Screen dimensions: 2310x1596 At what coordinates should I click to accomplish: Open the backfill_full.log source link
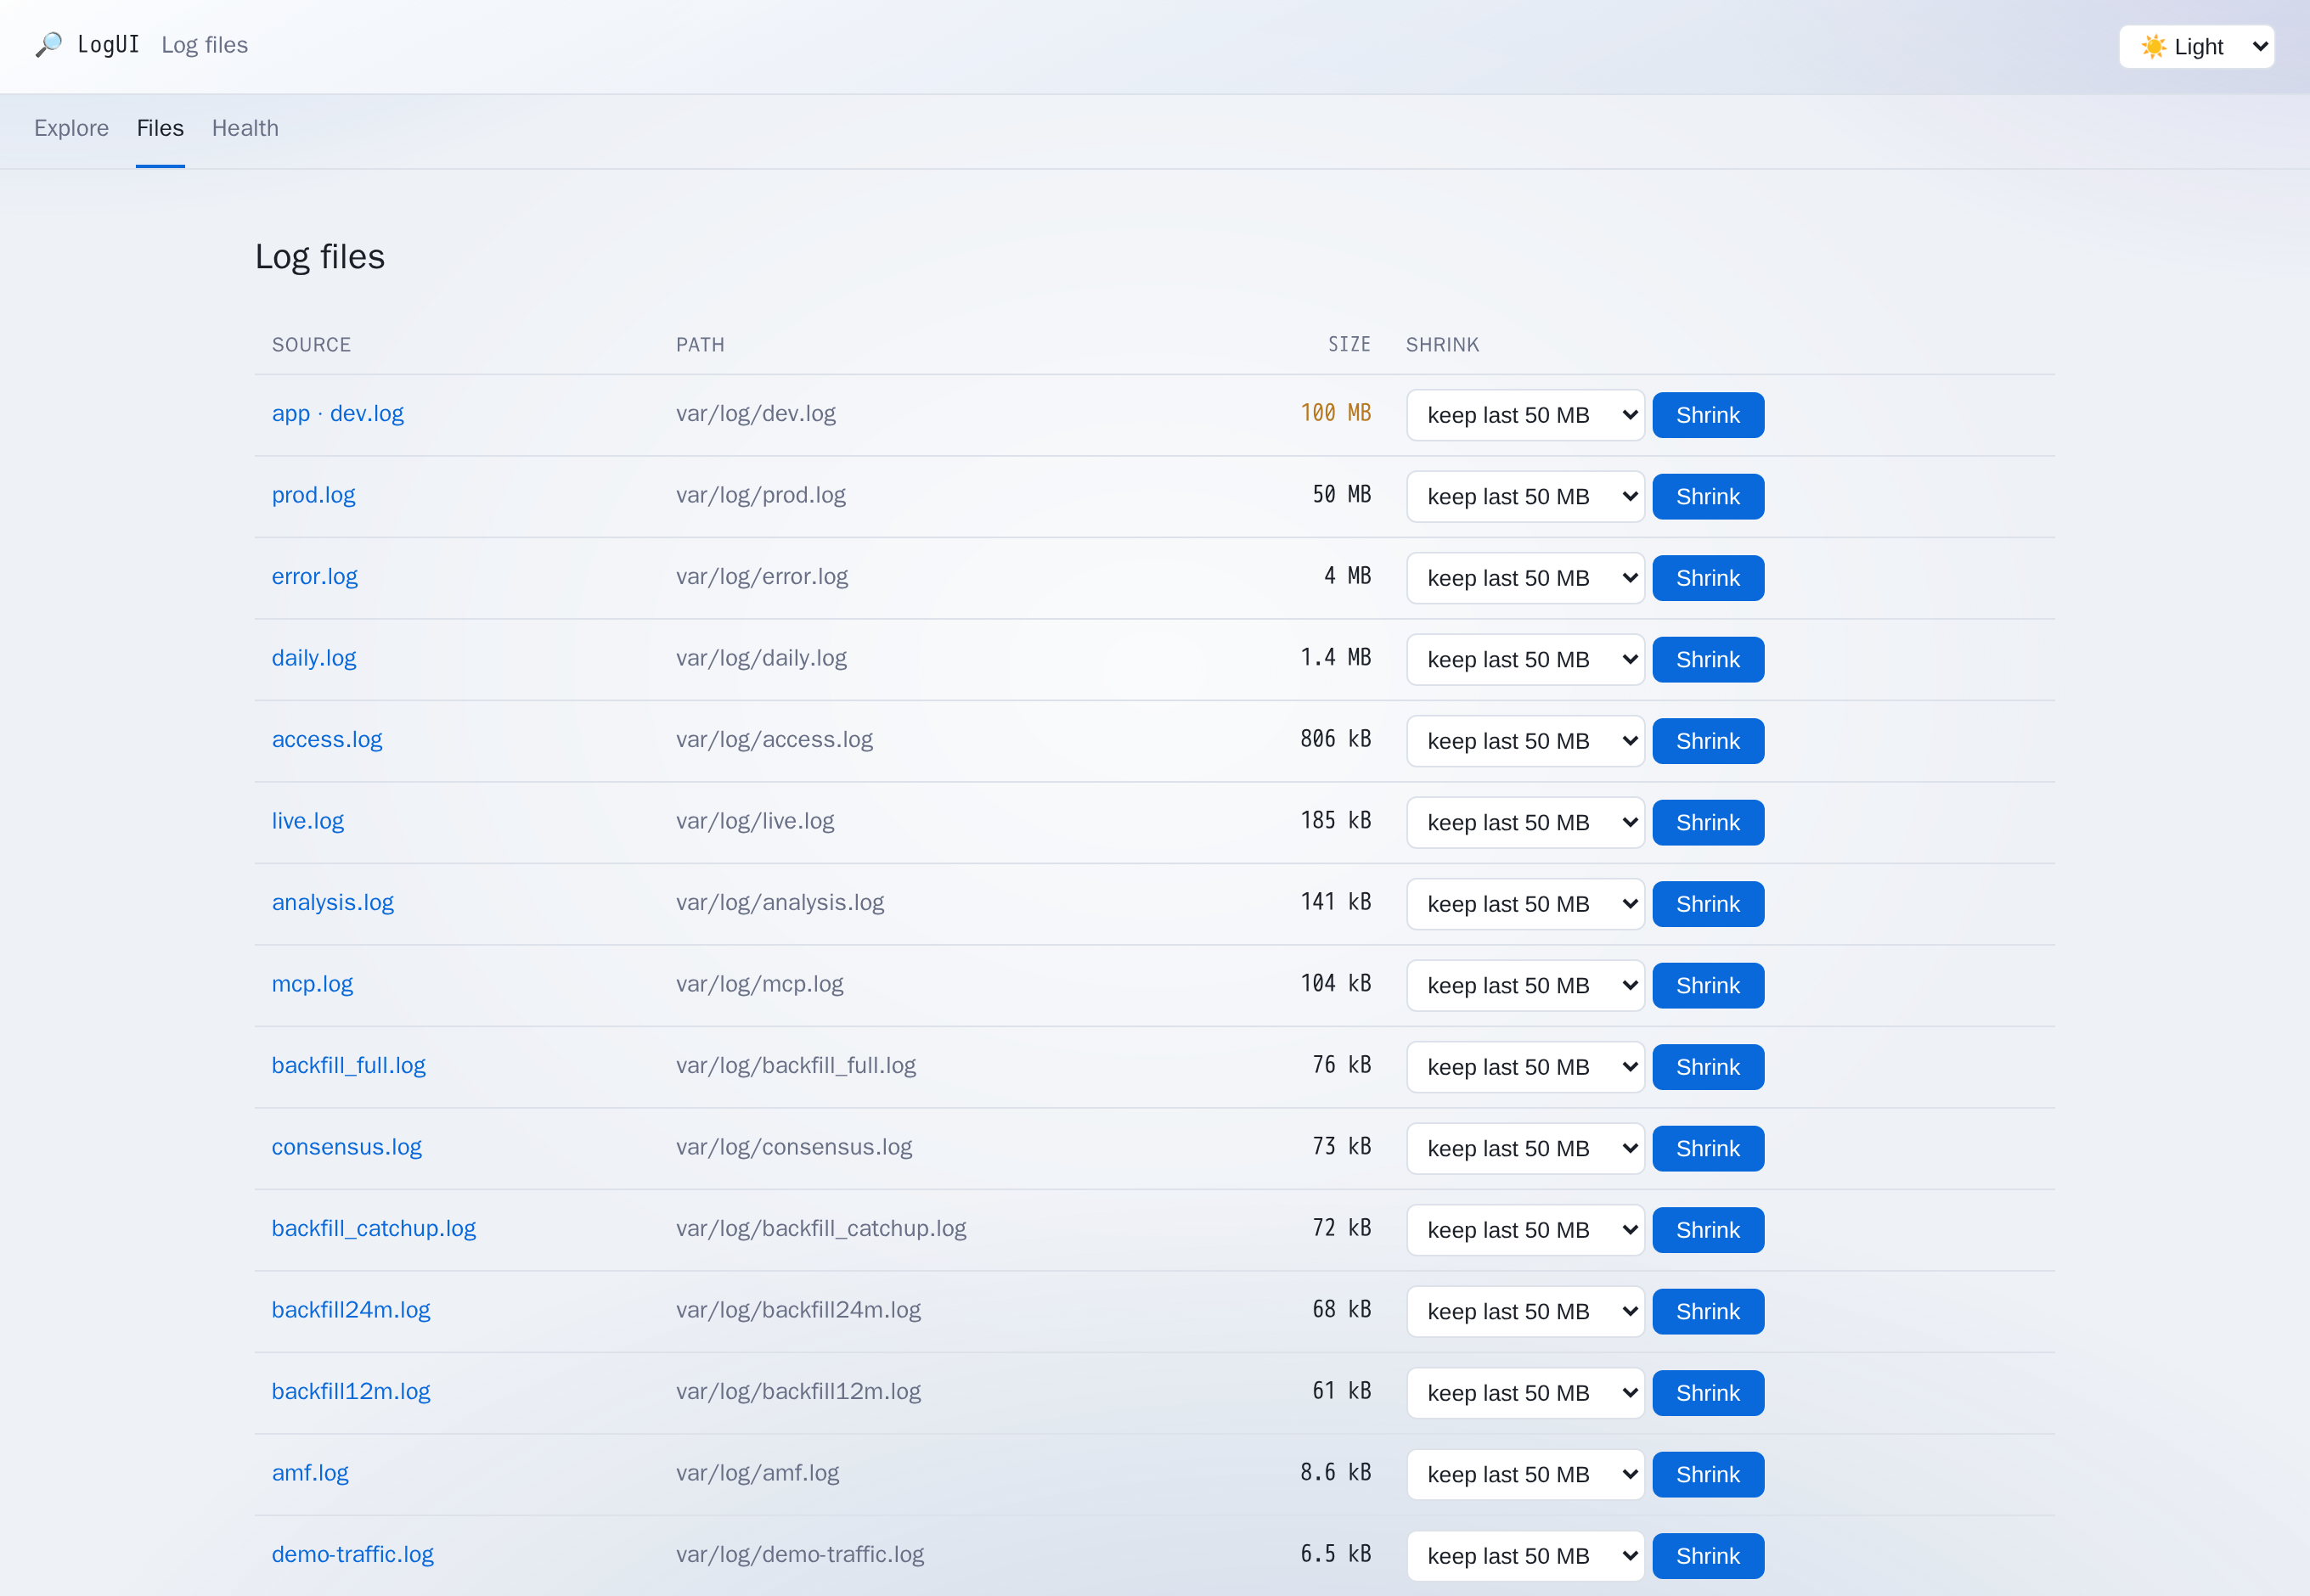pyautogui.click(x=348, y=1065)
